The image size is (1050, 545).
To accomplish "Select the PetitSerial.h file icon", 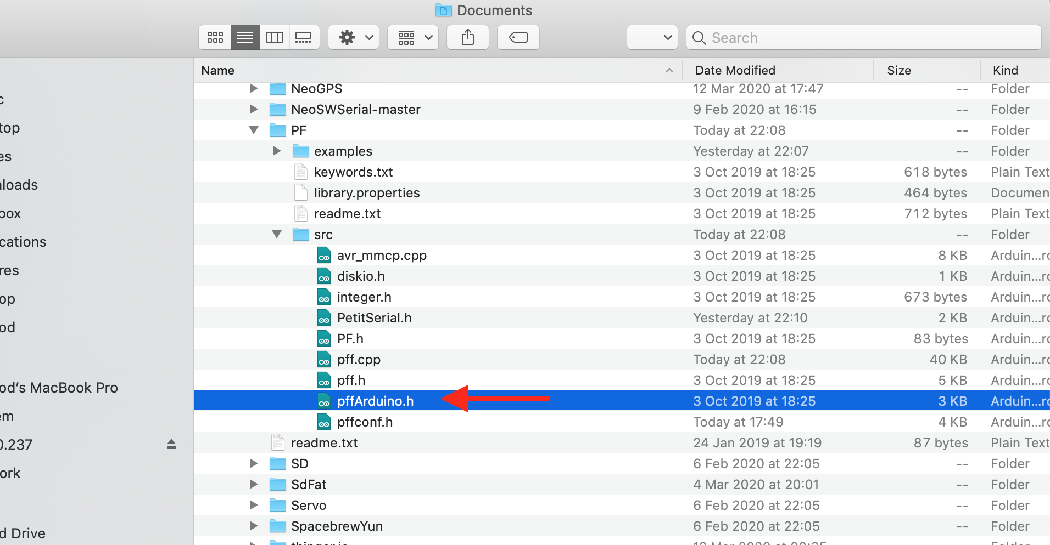I will (324, 318).
